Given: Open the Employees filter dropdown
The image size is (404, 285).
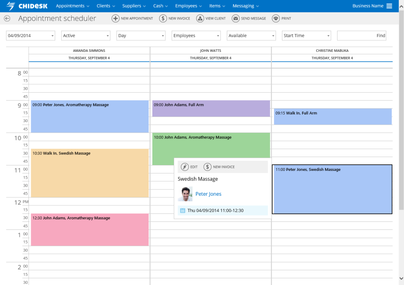Looking at the screenshot, I should point(196,35).
